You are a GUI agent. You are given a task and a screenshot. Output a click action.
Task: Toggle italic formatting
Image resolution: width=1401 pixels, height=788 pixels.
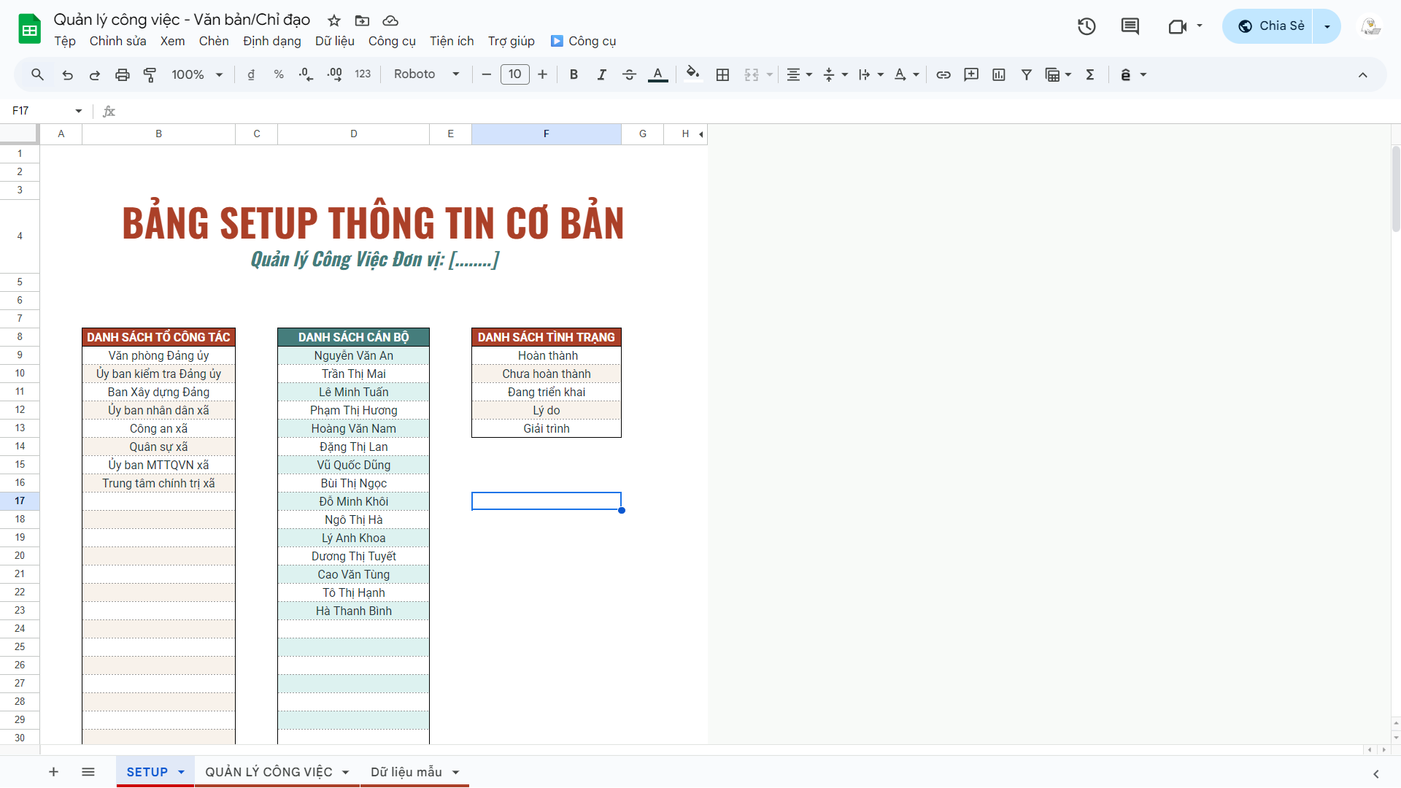601,74
